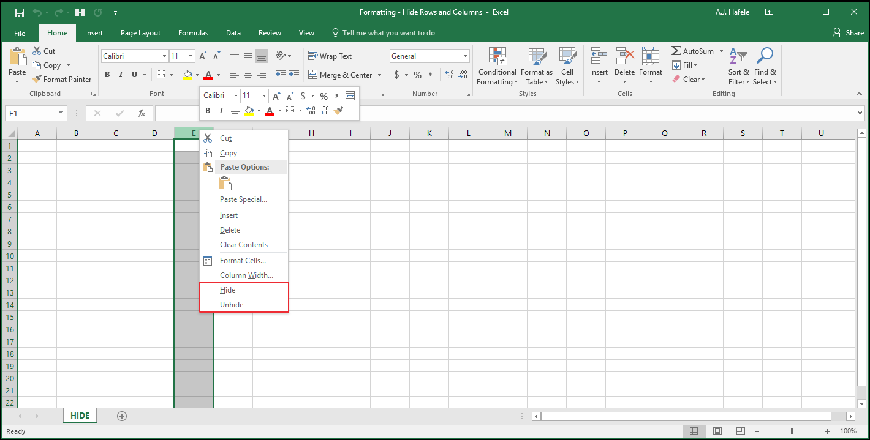Screen dimensions: 870x440
Task: Open Conditional Formatting in Styles group
Action: 497,66
